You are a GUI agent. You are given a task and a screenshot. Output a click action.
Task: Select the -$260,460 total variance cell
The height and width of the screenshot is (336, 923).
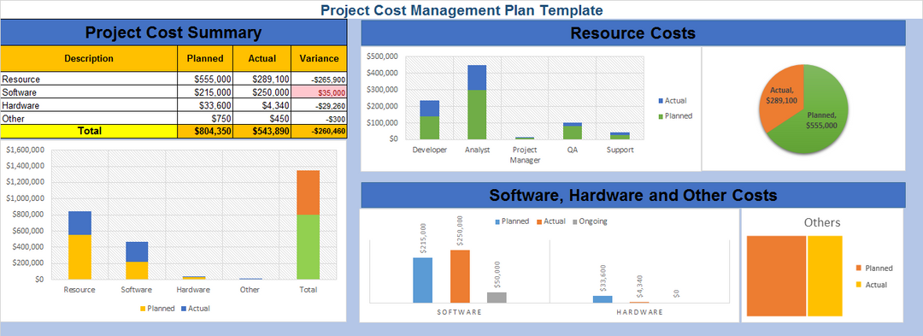coord(319,131)
